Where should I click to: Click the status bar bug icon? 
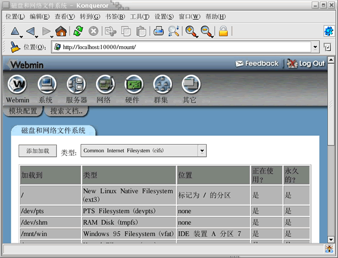pyautogui.click(x=330, y=249)
